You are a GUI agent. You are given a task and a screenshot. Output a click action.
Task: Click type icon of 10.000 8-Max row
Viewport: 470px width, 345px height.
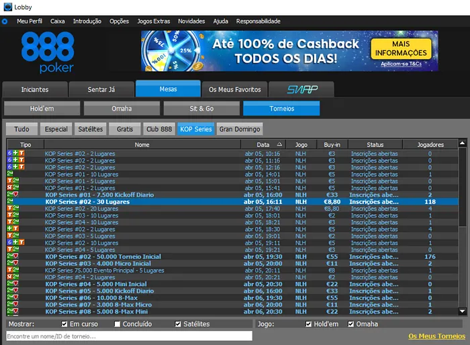click(x=13, y=297)
